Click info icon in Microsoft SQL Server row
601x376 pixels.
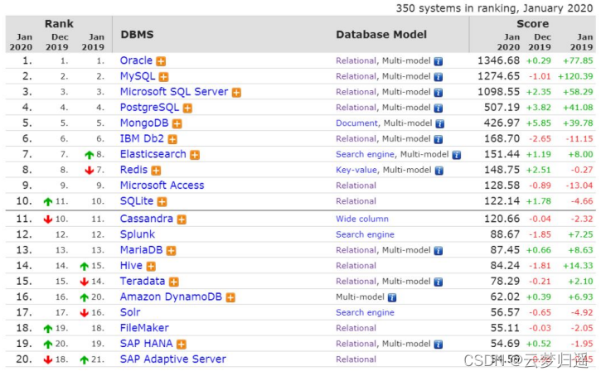point(439,93)
